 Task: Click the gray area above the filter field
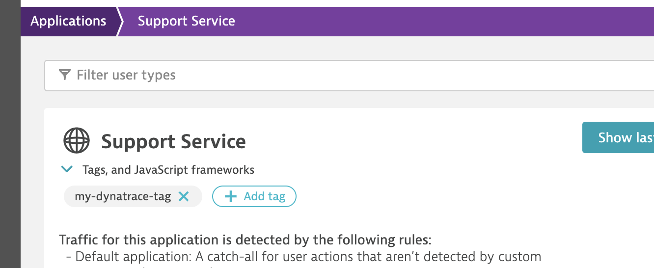344,48
